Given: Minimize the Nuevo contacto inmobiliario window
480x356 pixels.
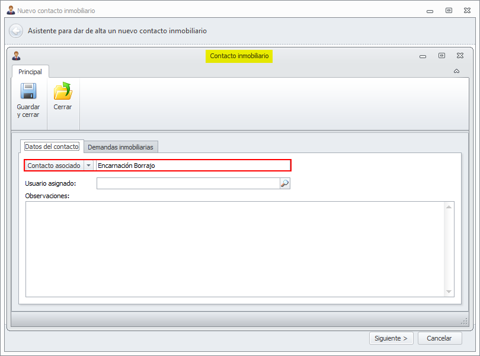Looking at the screenshot, I should click(x=430, y=11).
